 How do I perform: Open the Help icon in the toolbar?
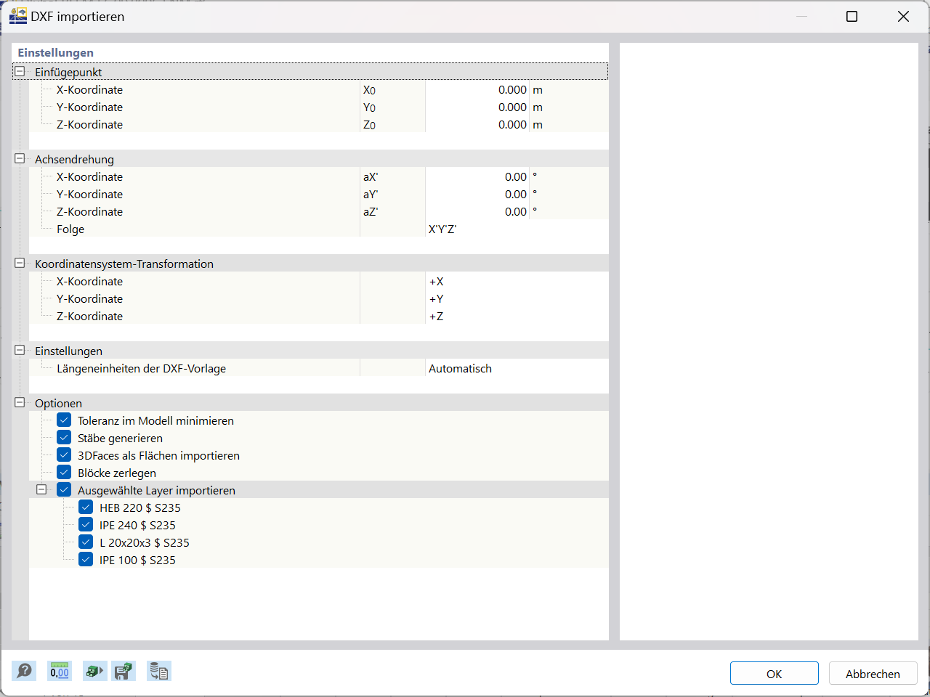point(23,671)
